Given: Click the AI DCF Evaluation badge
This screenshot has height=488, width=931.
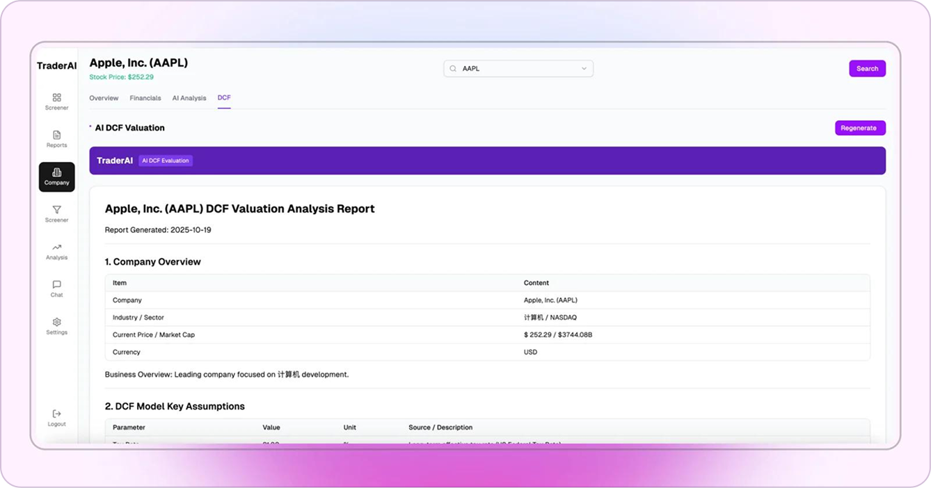Looking at the screenshot, I should 166,161.
